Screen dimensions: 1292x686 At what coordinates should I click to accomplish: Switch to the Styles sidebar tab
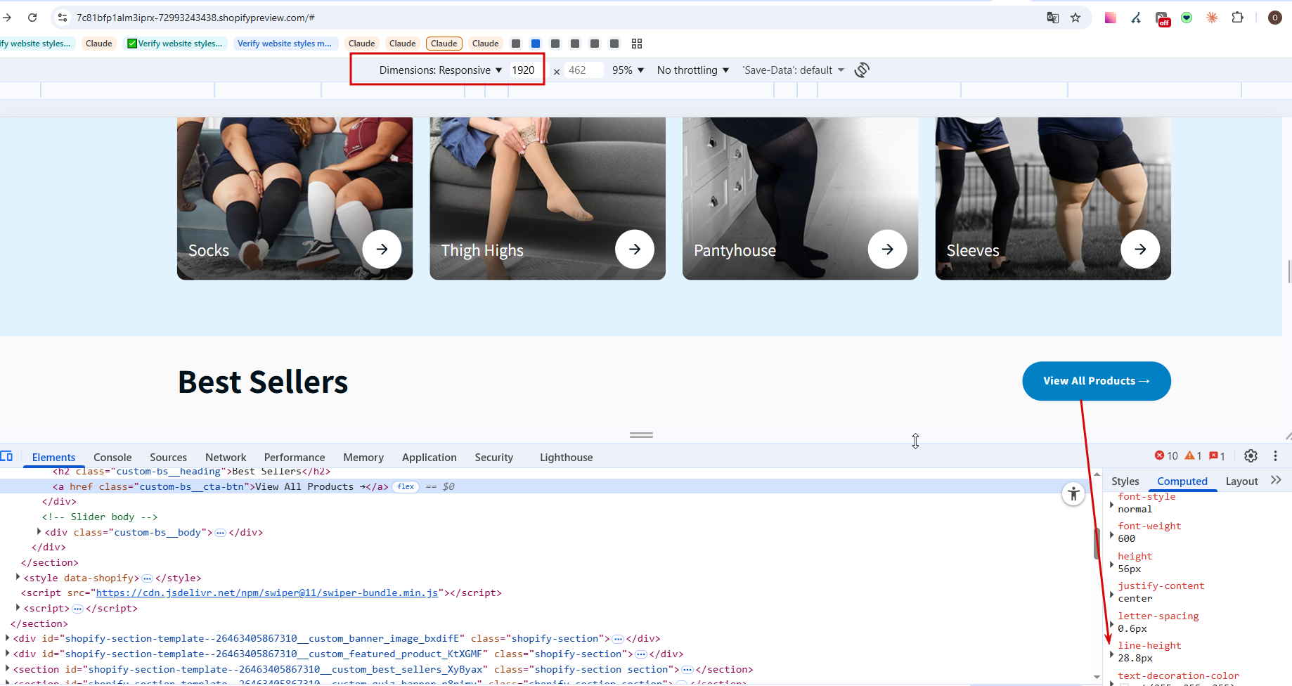coord(1125,481)
